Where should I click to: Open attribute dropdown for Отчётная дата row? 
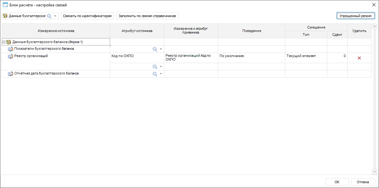(x=161, y=74)
